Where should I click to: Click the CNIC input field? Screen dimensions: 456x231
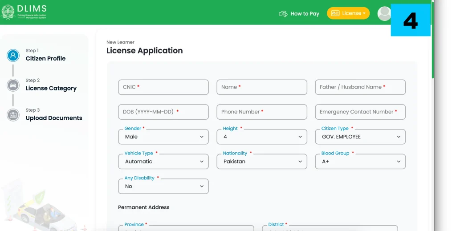tap(163, 87)
